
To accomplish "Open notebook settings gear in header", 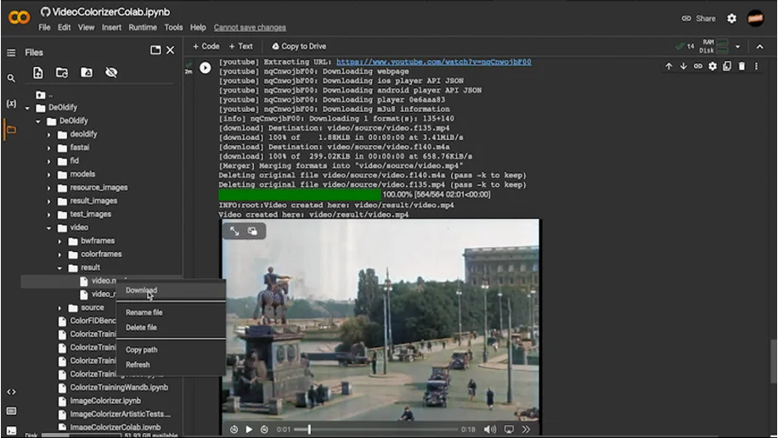I will coord(732,19).
